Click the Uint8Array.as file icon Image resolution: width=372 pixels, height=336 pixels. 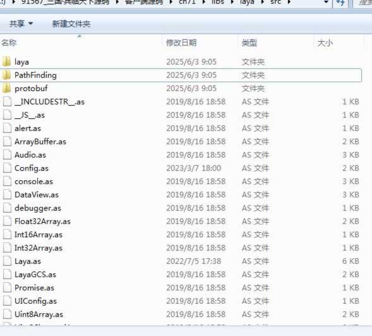(x=7, y=314)
